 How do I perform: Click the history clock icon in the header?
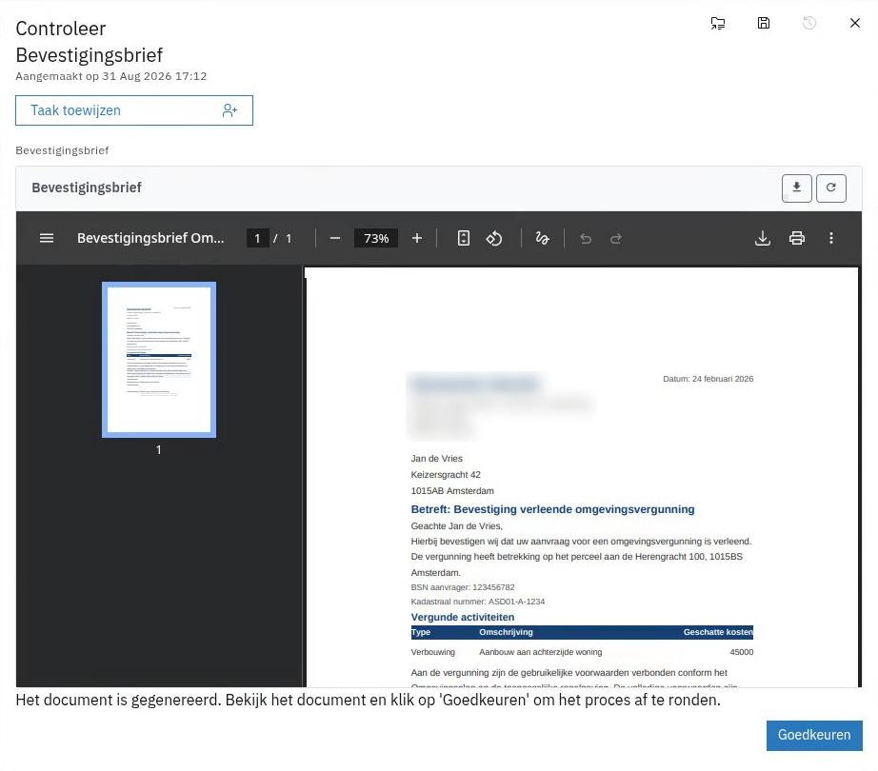pyautogui.click(x=809, y=23)
